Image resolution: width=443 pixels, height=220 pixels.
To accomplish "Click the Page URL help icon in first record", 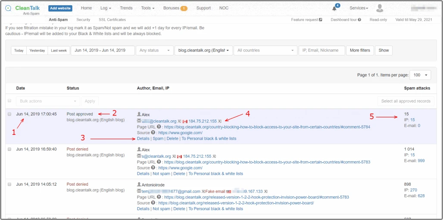I will click(160, 127).
